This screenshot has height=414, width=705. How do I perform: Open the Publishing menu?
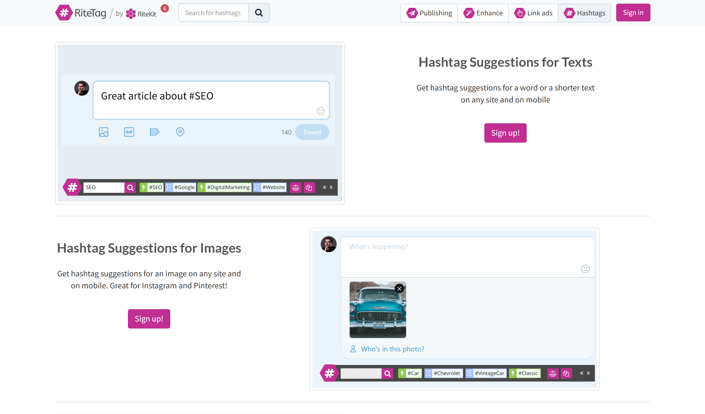pos(429,13)
